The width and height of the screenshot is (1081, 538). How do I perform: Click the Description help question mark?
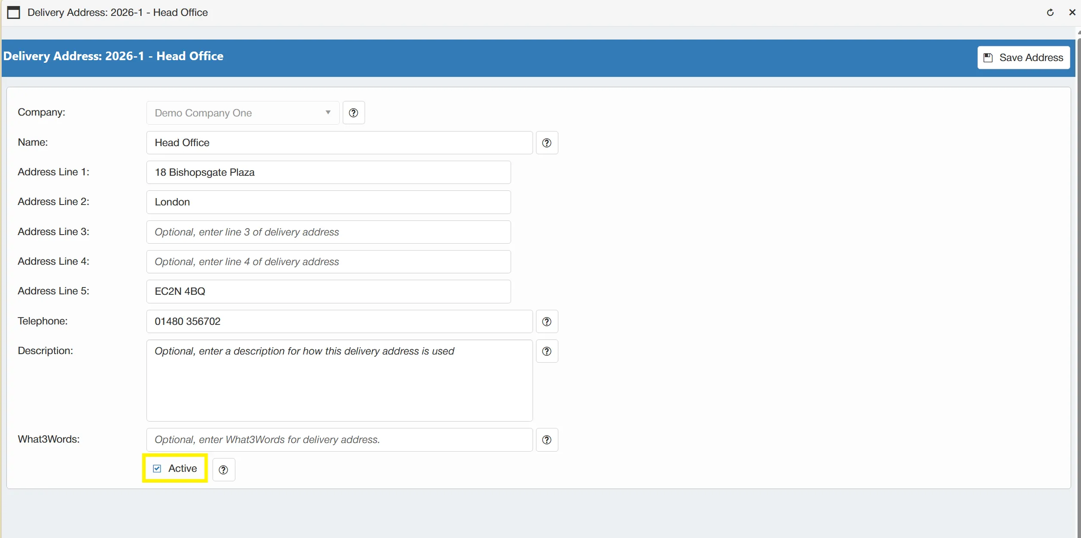pyautogui.click(x=547, y=351)
